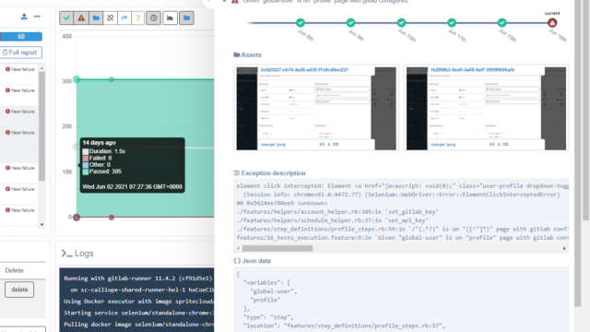Toggle the last blue folder toolbar button

pos(186,18)
